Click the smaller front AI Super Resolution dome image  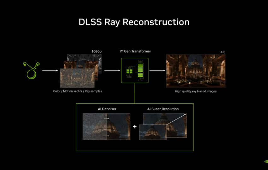coord(153,132)
